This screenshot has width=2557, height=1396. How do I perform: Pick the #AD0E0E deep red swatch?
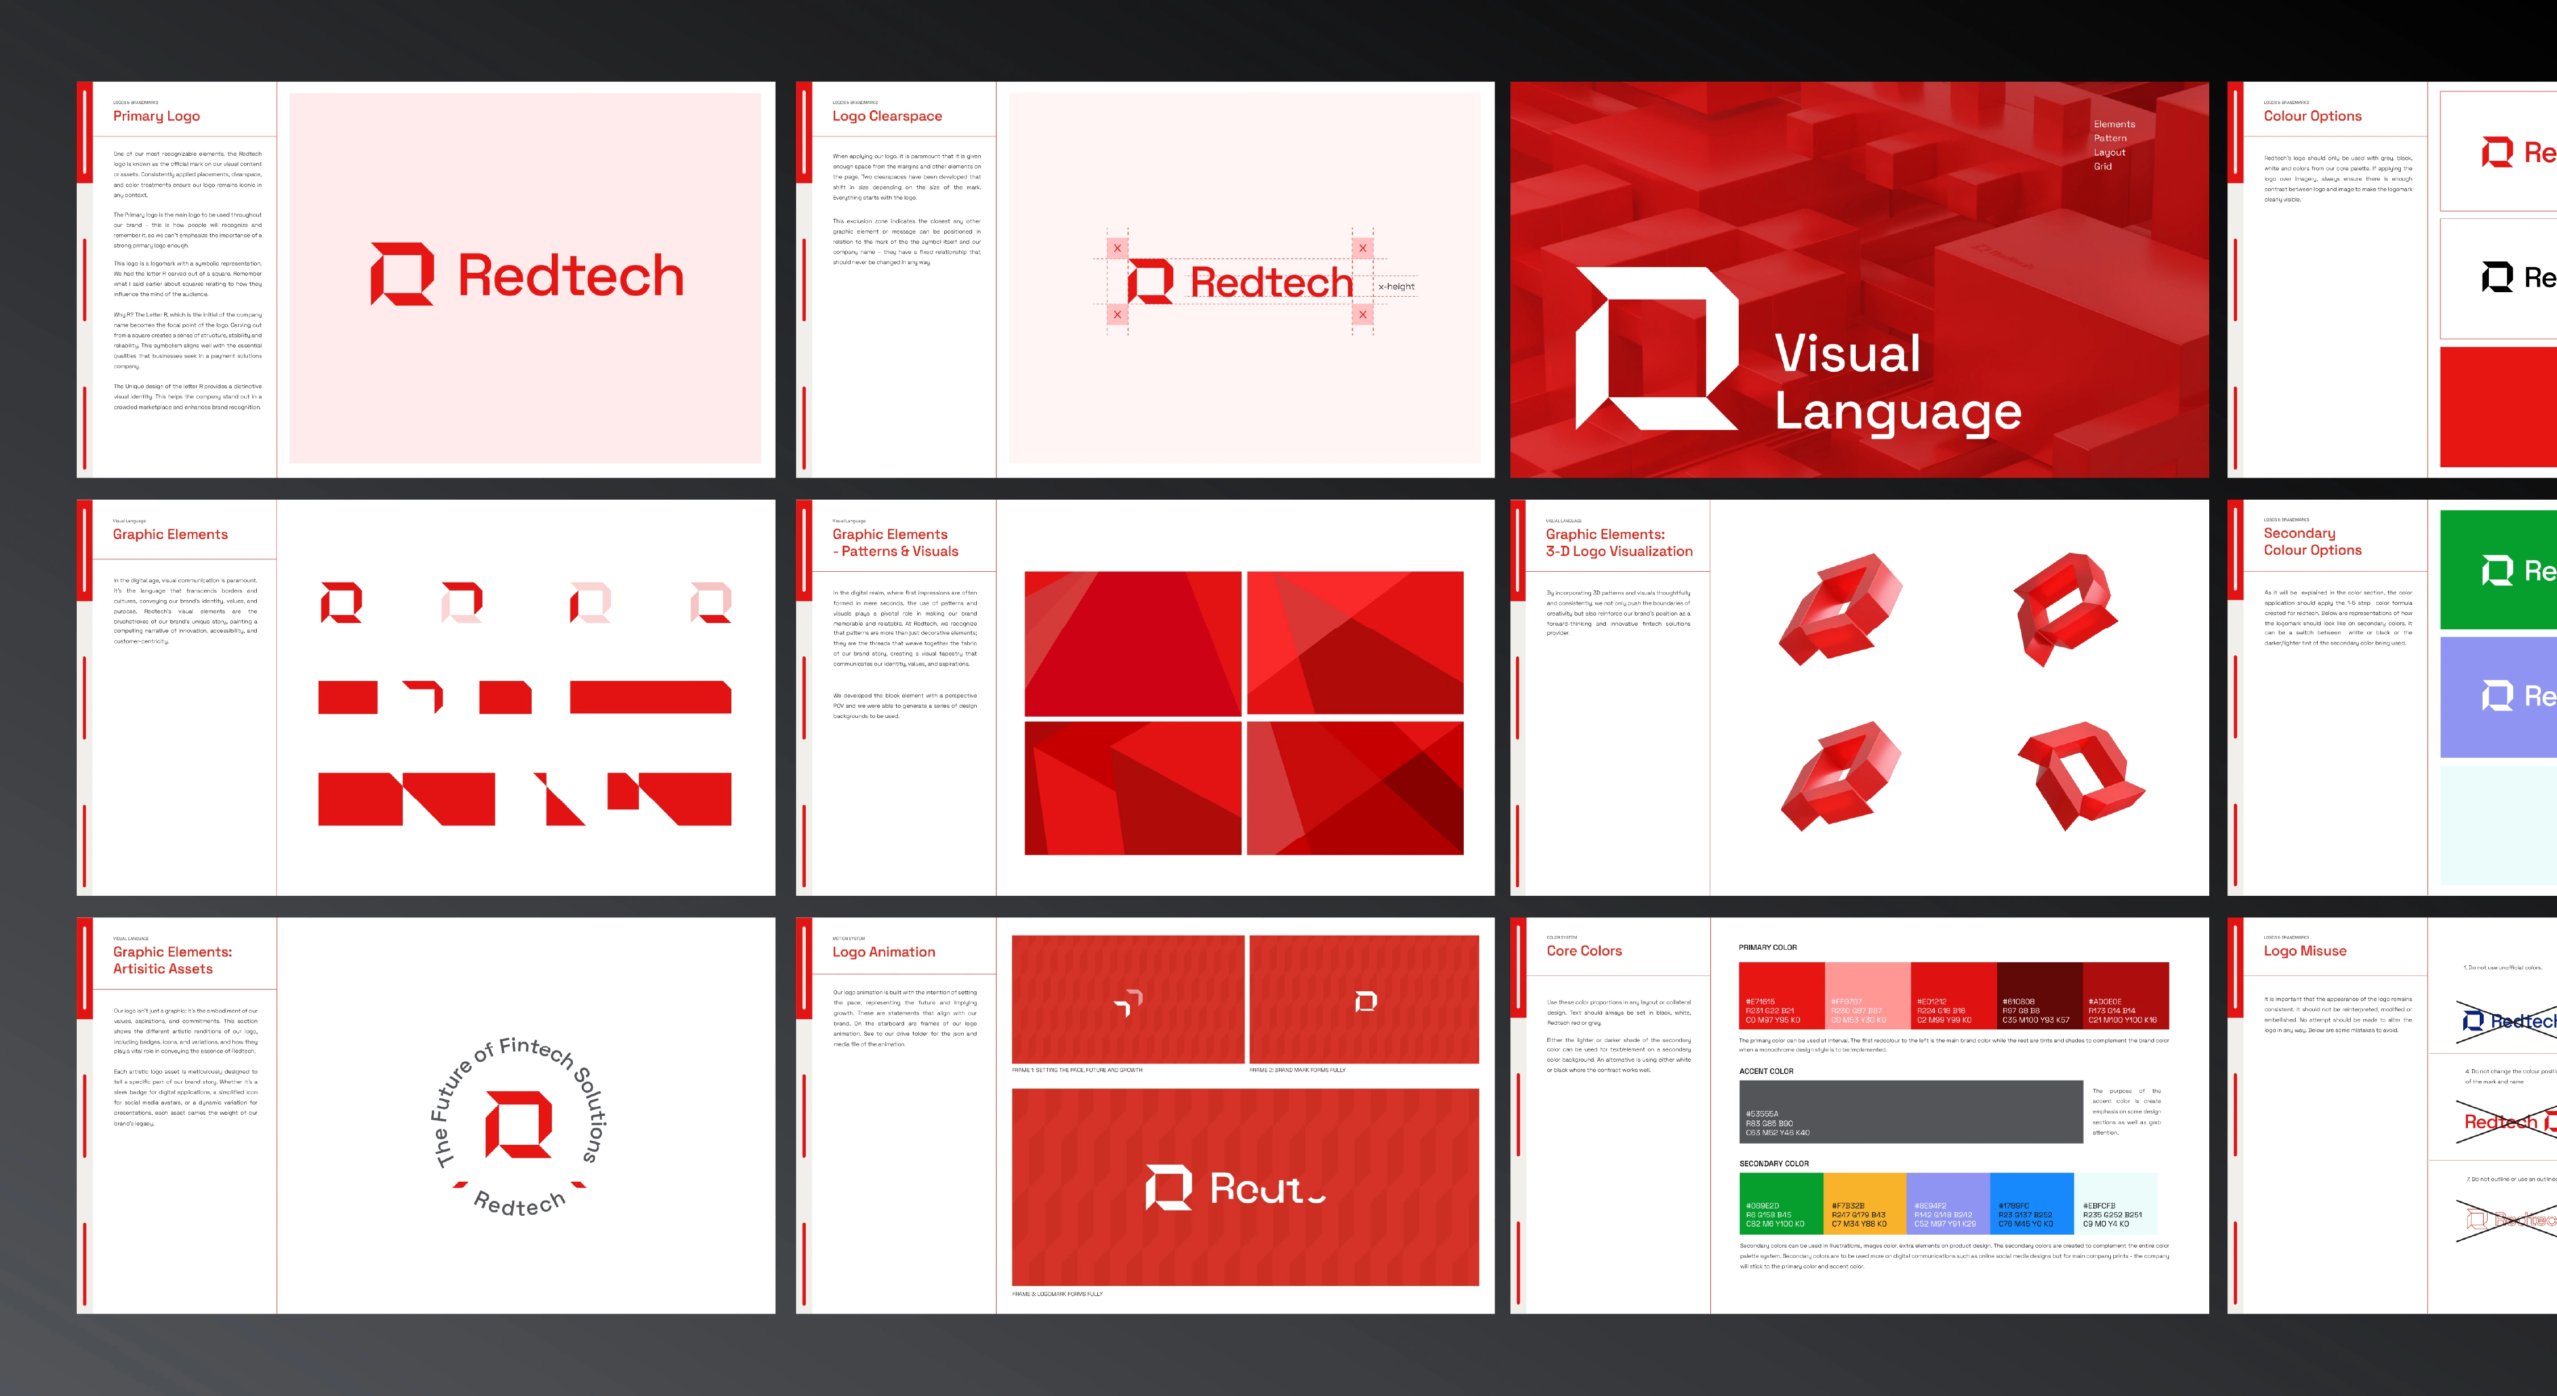point(2125,995)
